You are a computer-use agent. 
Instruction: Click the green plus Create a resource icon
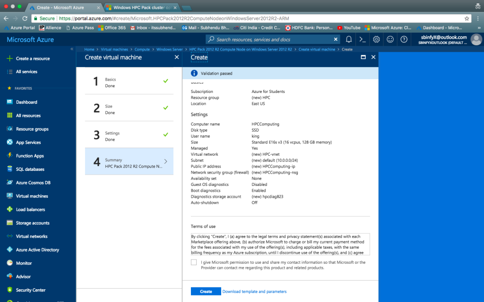pos(9,58)
